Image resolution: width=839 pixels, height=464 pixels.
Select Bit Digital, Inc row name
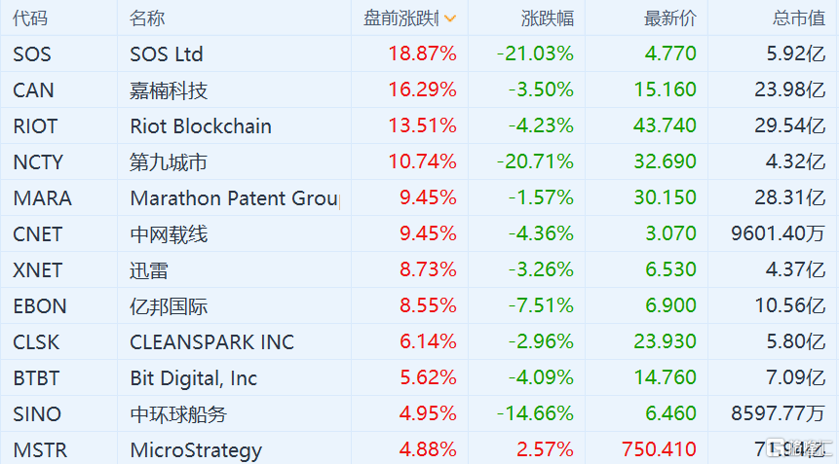[194, 378]
